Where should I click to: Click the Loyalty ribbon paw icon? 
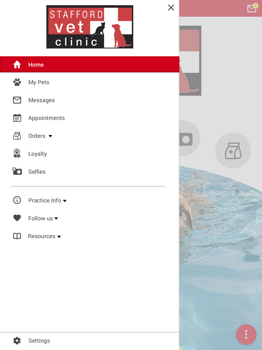17,153
